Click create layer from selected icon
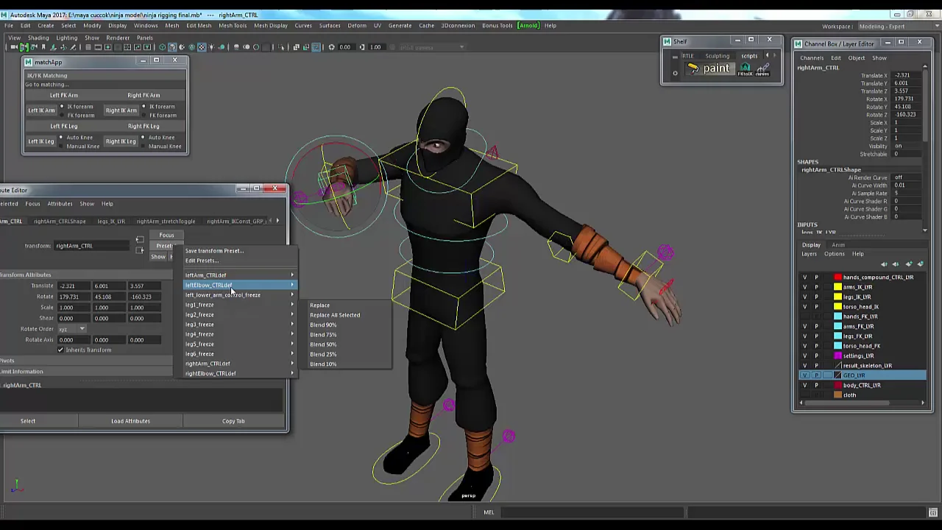Screen dimensions: 942x530 [920, 264]
